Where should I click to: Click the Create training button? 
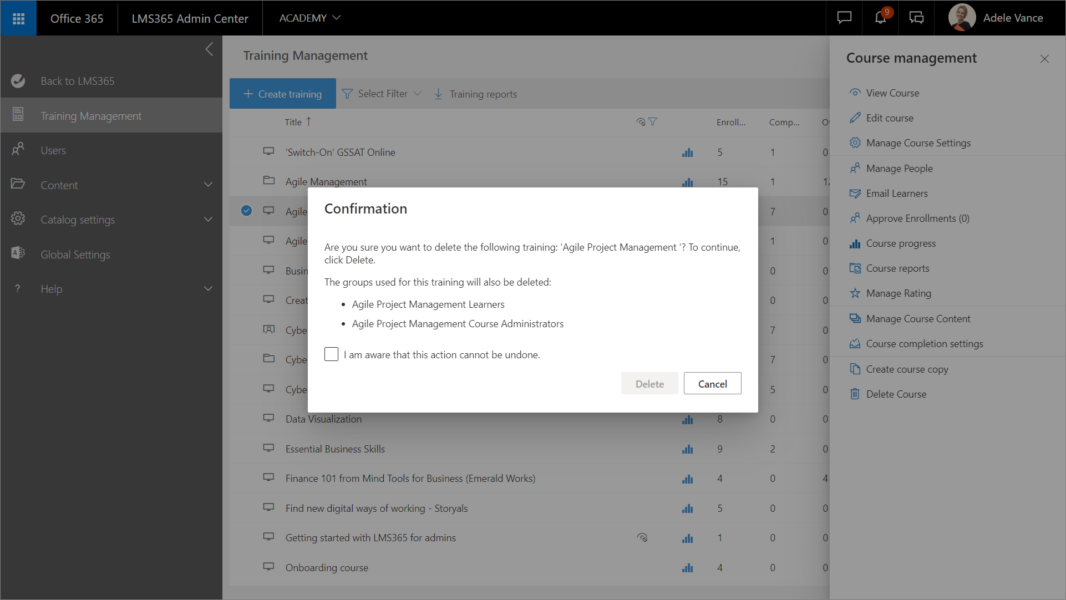[x=283, y=94]
